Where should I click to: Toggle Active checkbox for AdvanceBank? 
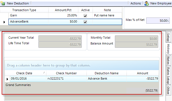pyautogui.click(x=85, y=22)
